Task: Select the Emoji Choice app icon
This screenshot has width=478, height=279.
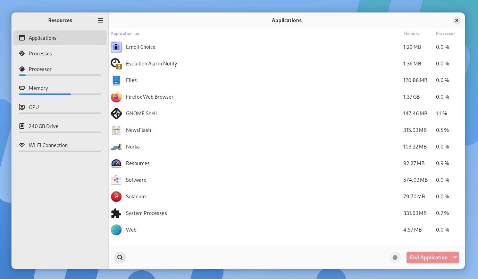Action: pos(116,47)
